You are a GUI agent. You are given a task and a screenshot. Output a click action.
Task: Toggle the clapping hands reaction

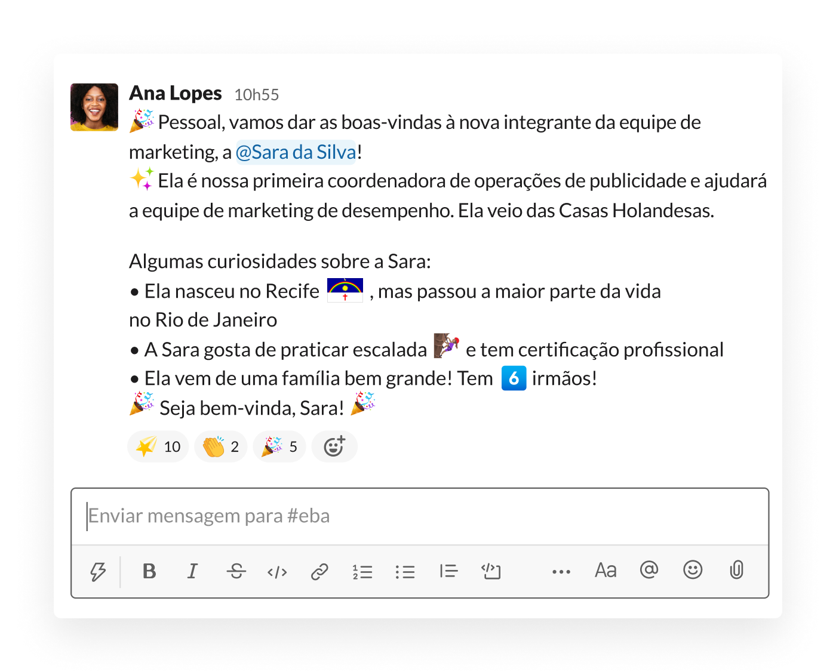(x=221, y=446)
